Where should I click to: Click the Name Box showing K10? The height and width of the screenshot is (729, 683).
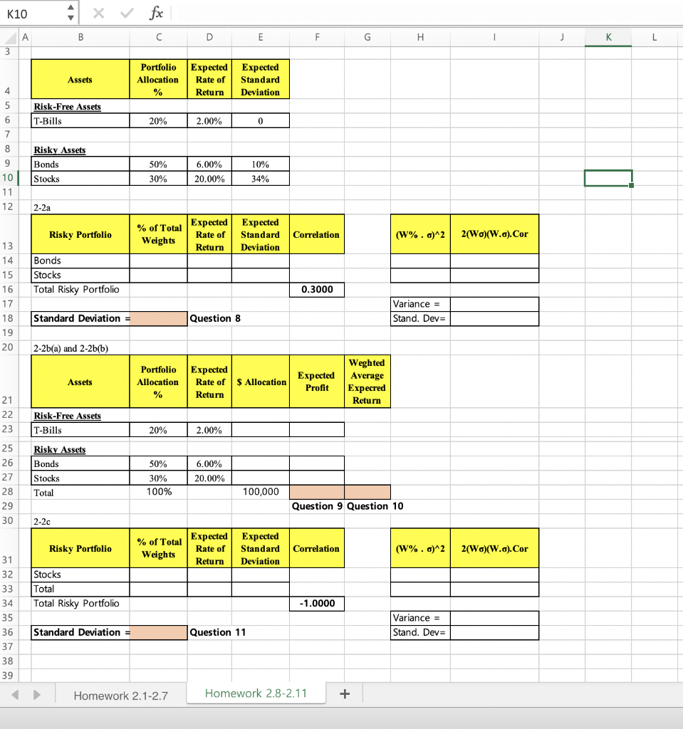(33, 14)
